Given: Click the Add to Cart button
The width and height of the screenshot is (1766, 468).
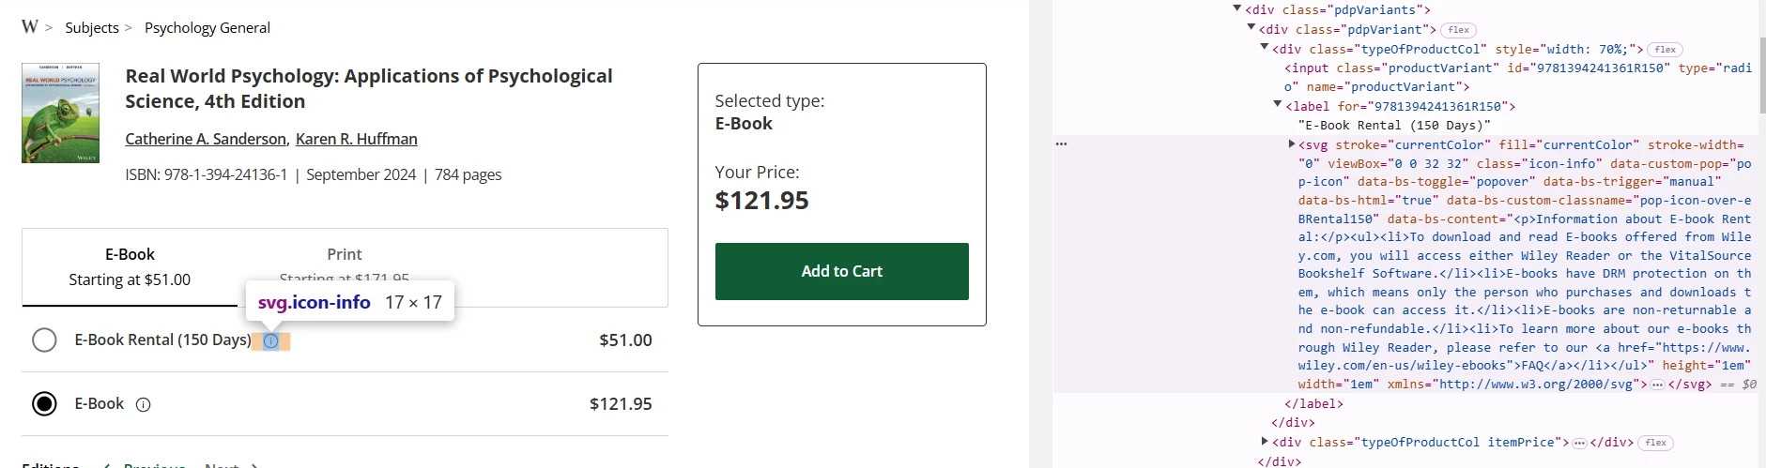Looking at the screenshot, I should (841, 271).
